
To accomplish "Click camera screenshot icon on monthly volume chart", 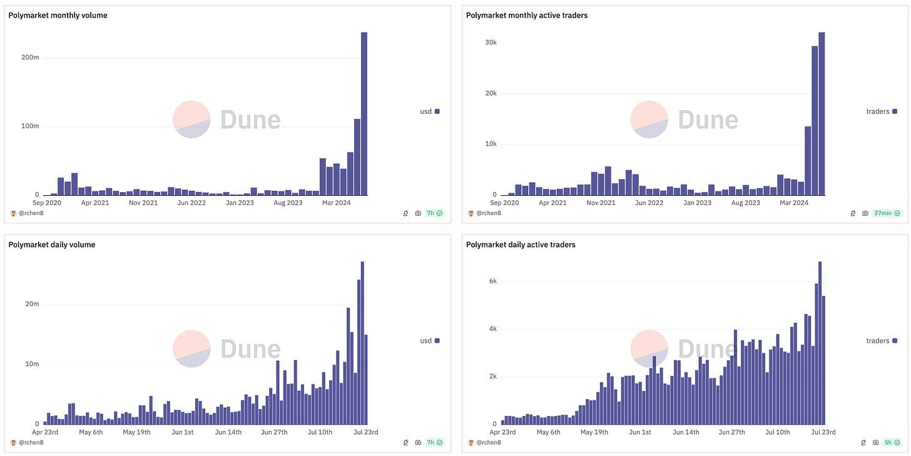I will pyautogui.click(x=418, y=213).
